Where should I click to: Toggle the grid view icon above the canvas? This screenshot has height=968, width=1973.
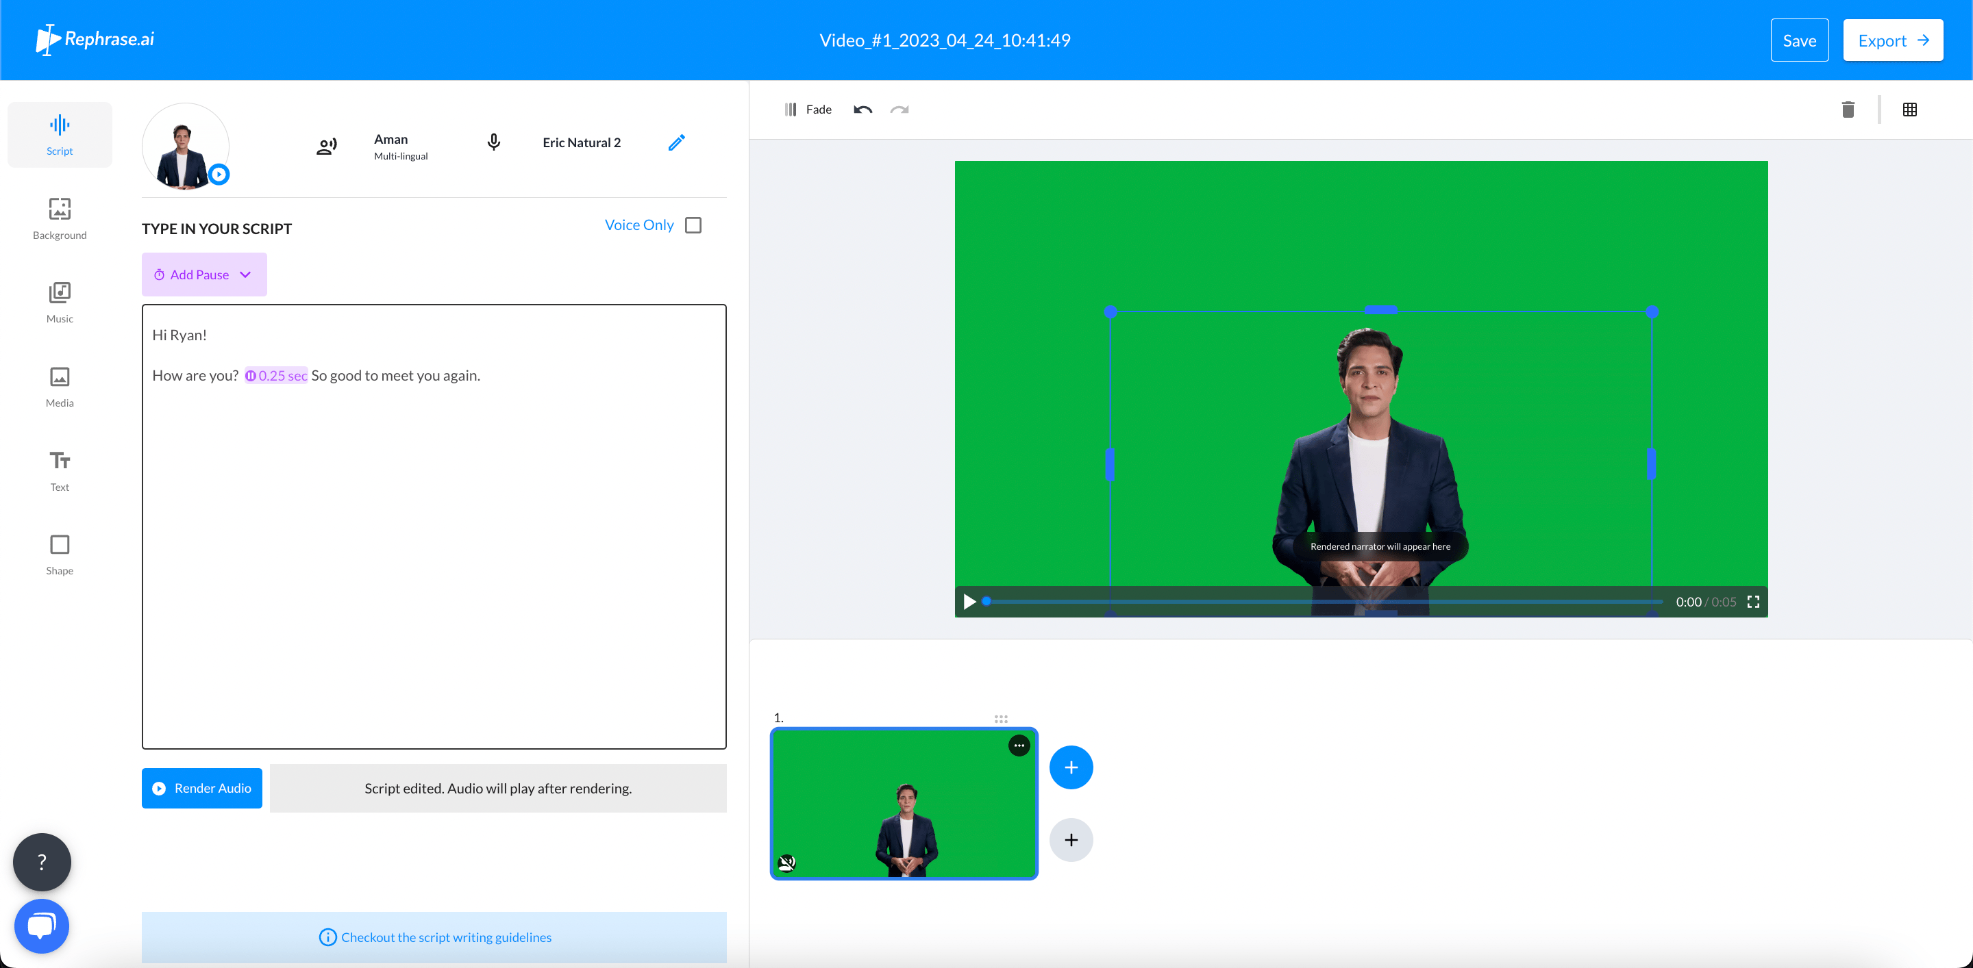[x=1909, y=110]
